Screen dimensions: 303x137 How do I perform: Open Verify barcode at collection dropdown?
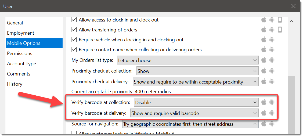pos(196,102)
